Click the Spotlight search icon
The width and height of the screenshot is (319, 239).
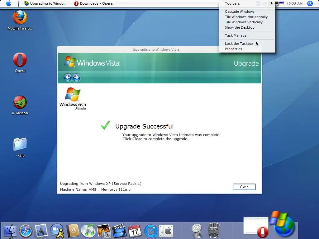click(310, 3)
